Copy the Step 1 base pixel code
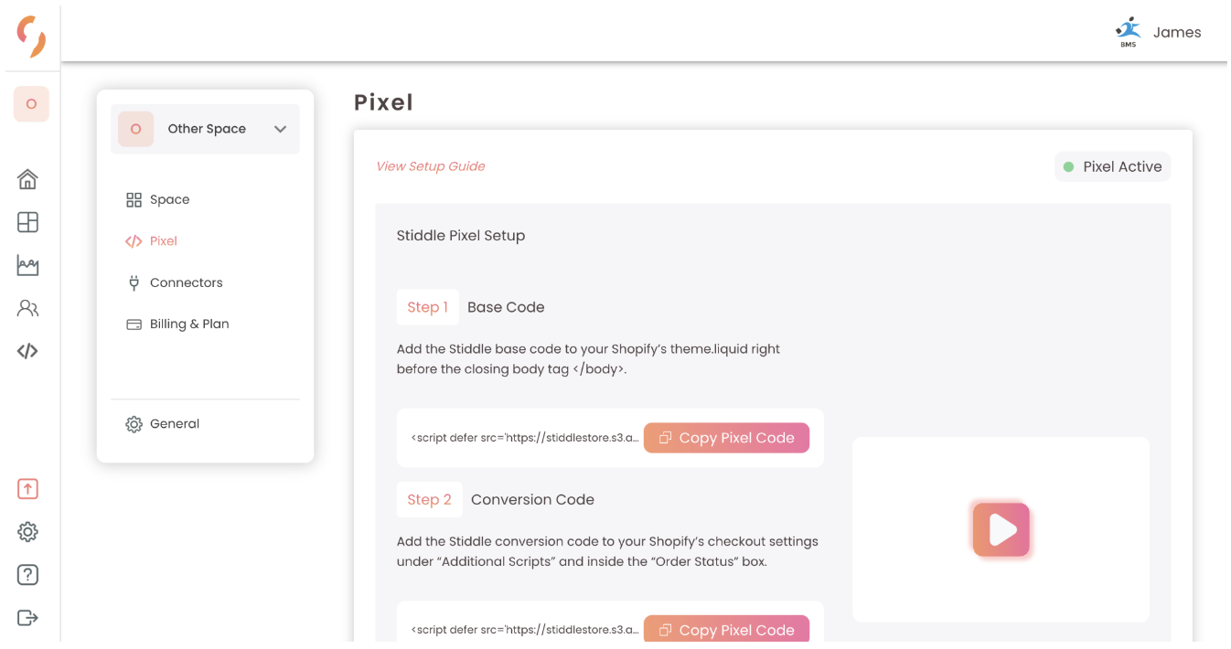1231x649 pixels. click(x=727, y=438)
